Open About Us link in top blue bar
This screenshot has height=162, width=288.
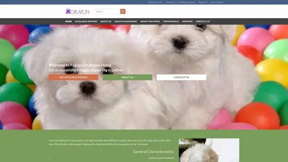coord(203,2)
